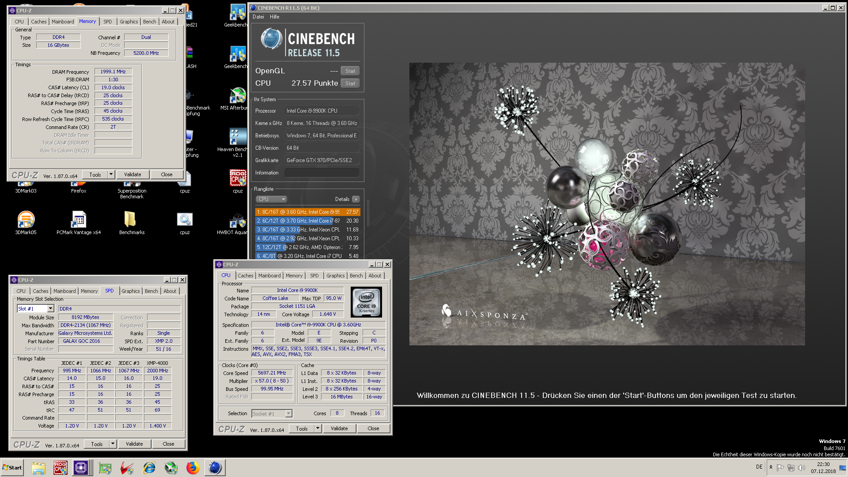Viewport: 848px width, 477px height.
Task: Click Validate in the Memory CPU-Z window
Action: (x=132, y=174)
